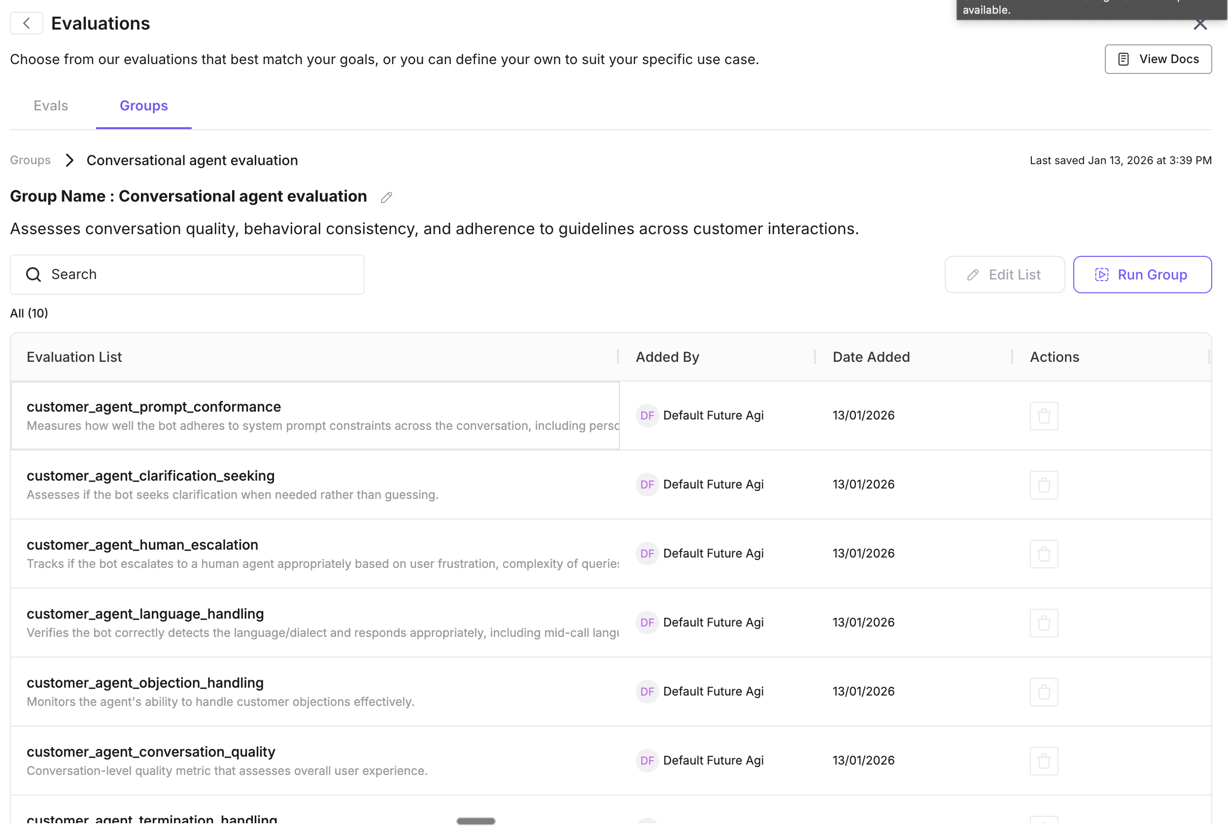
Task: Delete customer_agent_objection_handling using its trash icon
Action: [x=1044, y=692]
